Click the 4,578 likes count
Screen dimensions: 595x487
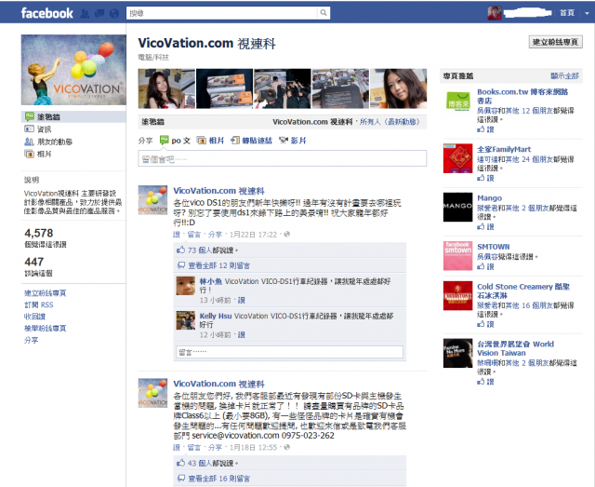pyautogui.click(x=39, y=233)
